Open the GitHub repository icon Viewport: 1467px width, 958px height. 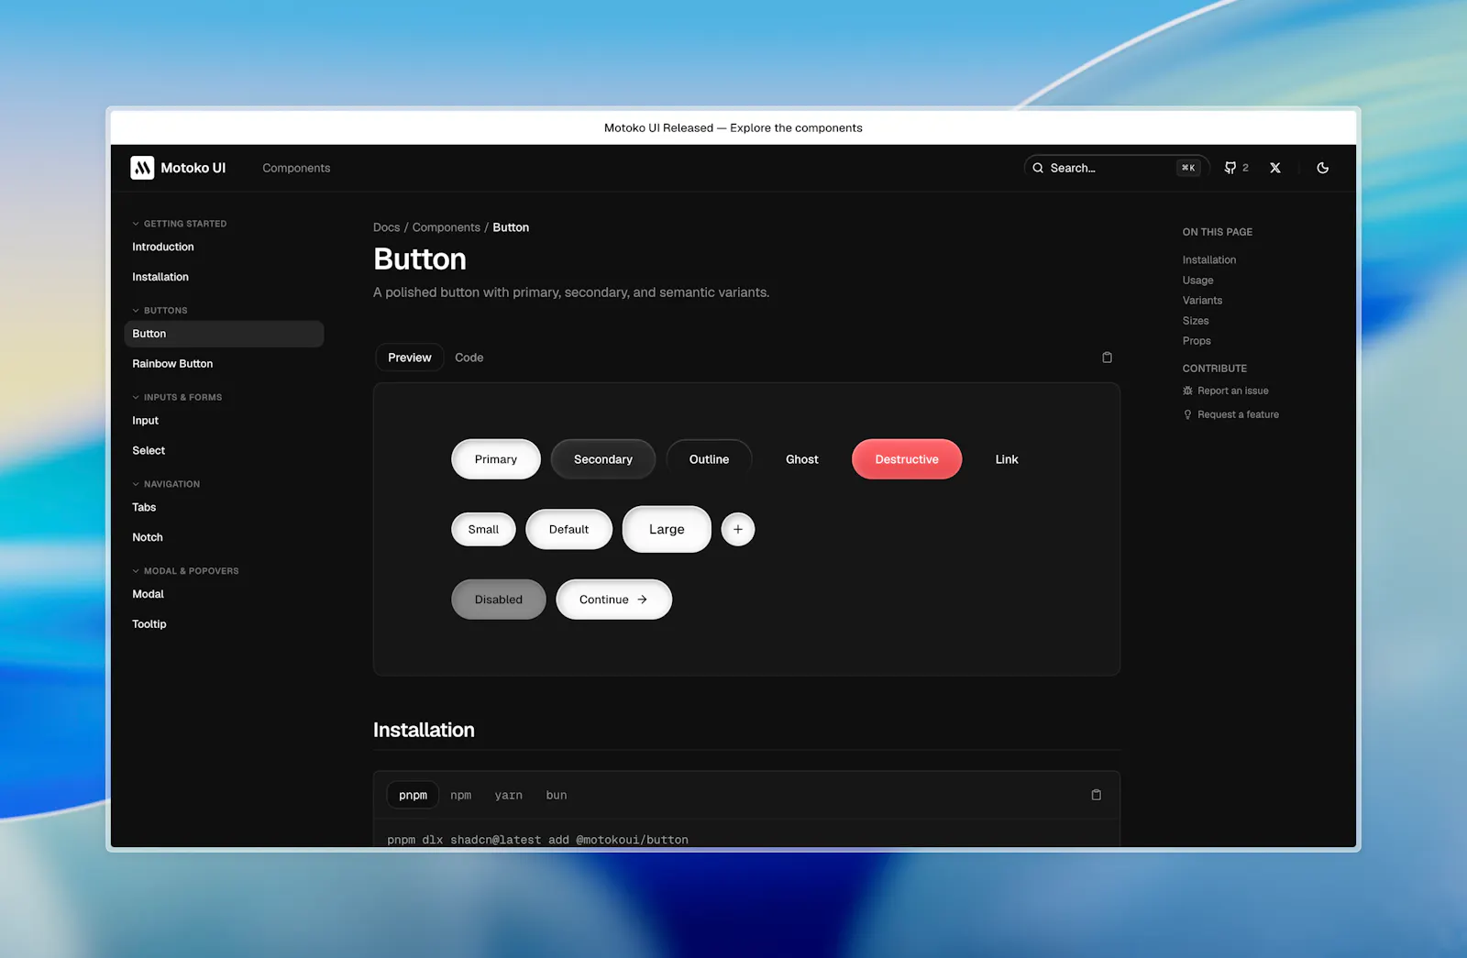[1230, 168]
